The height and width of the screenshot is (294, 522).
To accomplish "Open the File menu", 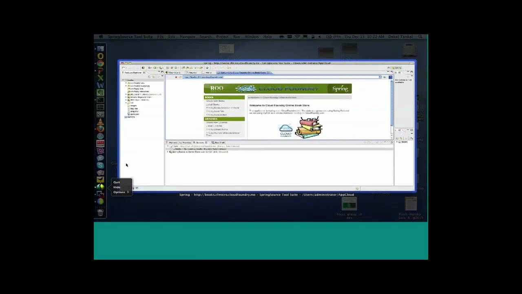I will point(161,37).
